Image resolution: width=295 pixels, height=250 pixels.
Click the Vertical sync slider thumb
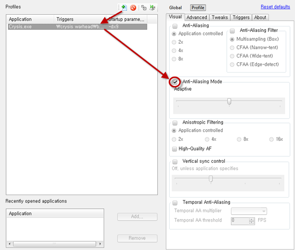coord(211,179)
